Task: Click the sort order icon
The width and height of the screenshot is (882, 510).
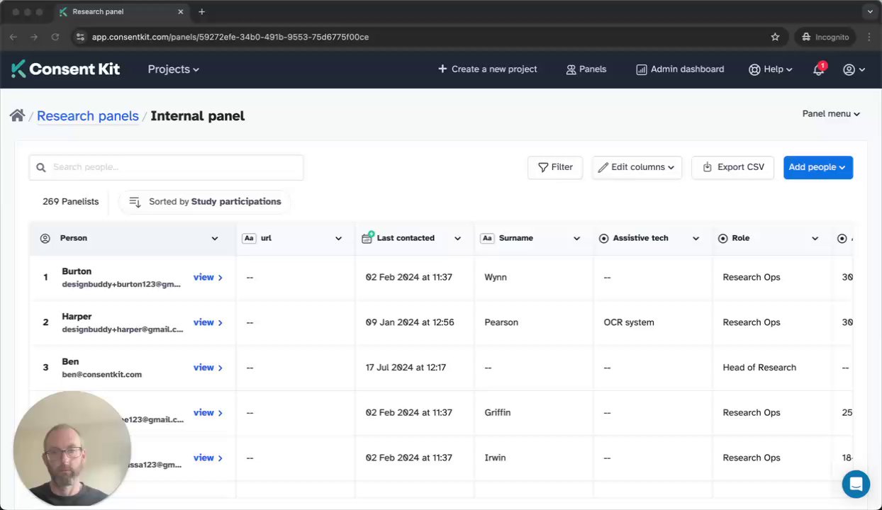Action: click(x=135, y=202)
